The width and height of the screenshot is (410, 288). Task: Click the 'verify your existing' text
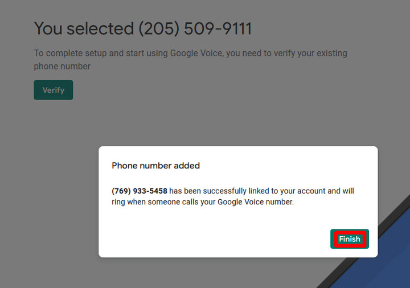[310, 54]
